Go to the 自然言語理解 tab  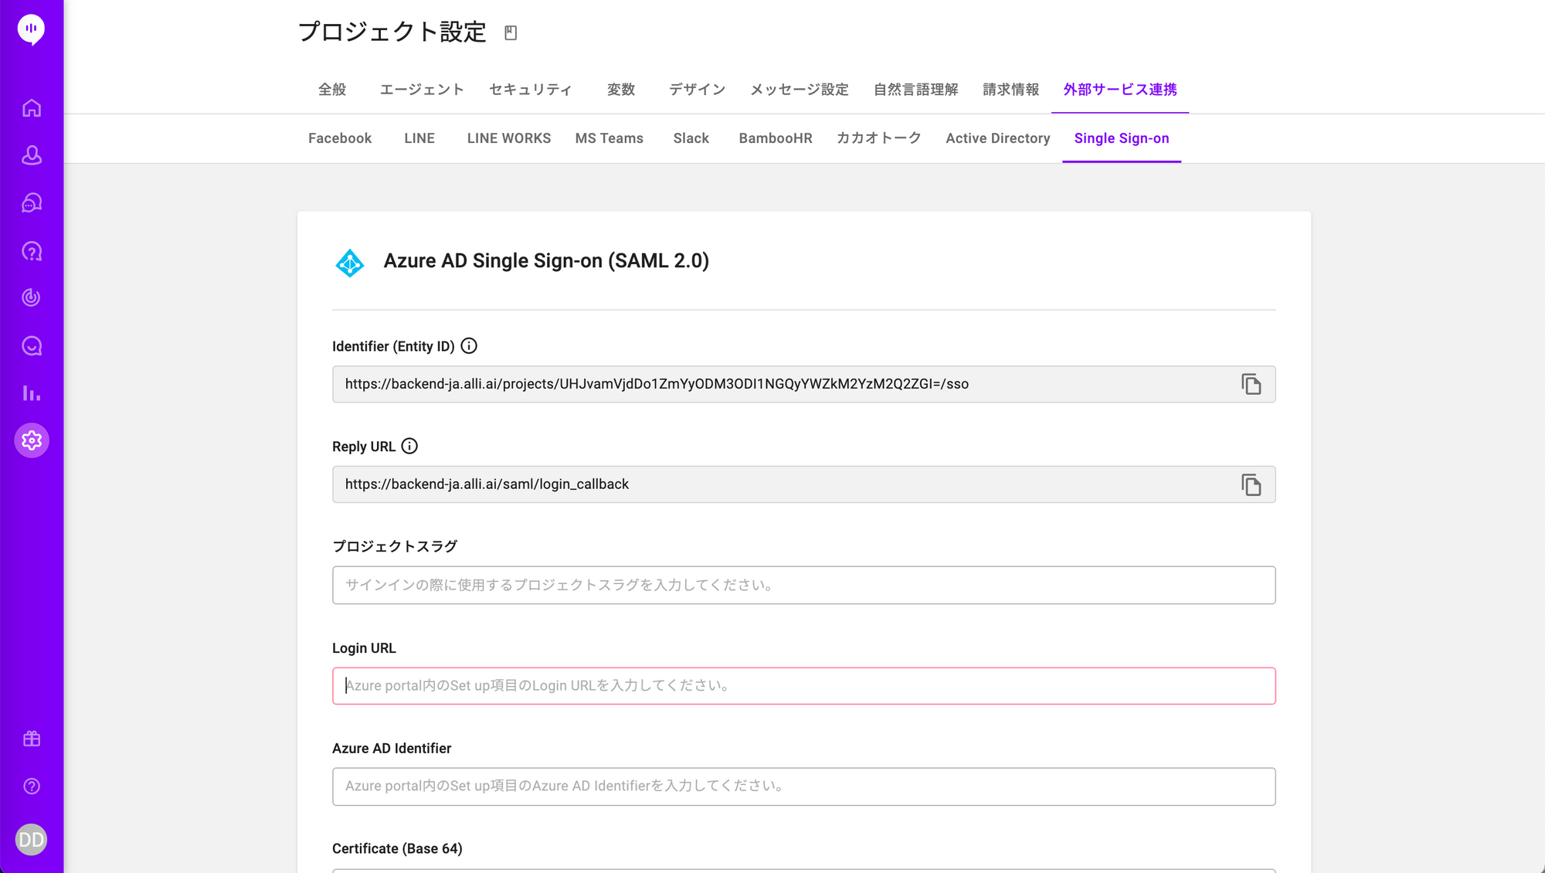916,90
